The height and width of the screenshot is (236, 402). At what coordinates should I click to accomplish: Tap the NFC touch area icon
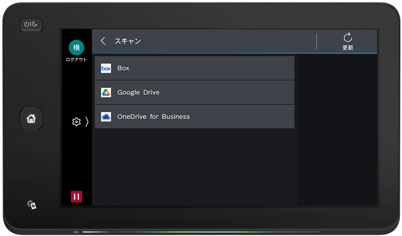(x=32, y=205)
